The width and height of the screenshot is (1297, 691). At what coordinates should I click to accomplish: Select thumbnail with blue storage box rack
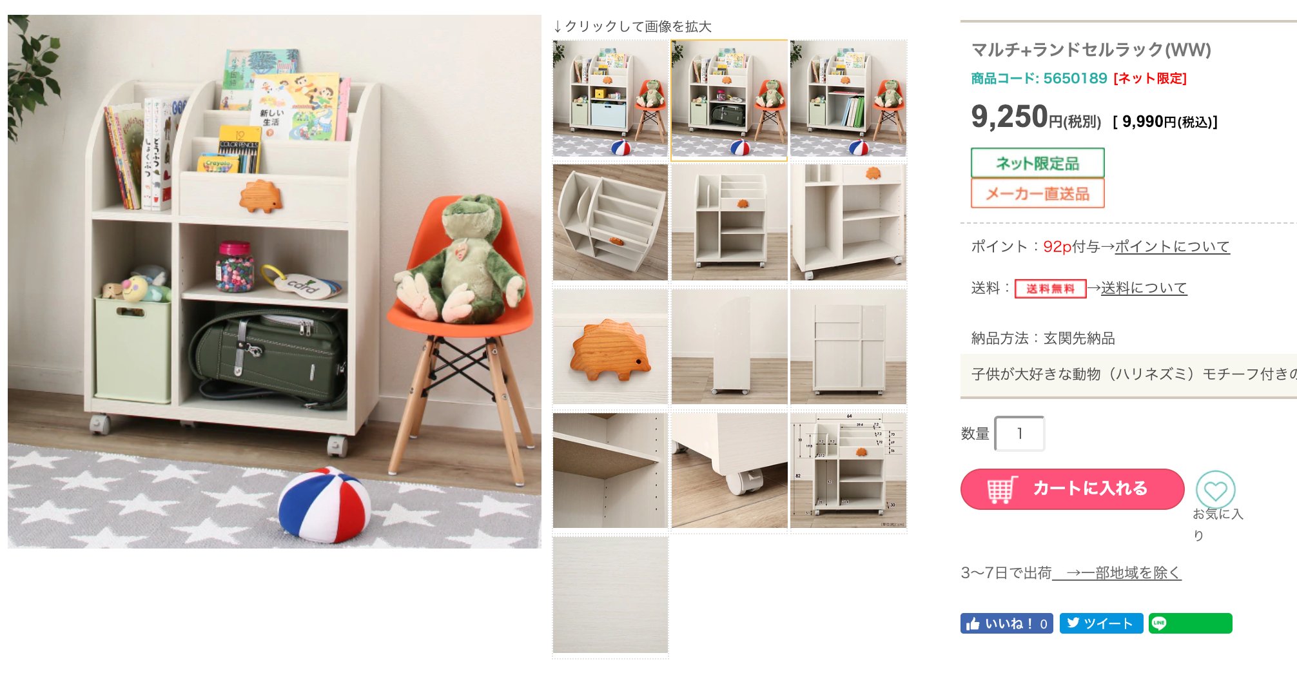[610, 99]
